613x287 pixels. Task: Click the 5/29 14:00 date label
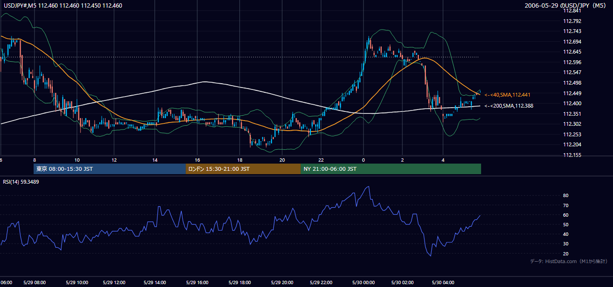click(155, 282)
